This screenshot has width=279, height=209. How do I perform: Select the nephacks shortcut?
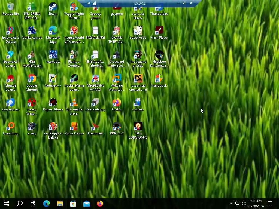tap(53, 57)
